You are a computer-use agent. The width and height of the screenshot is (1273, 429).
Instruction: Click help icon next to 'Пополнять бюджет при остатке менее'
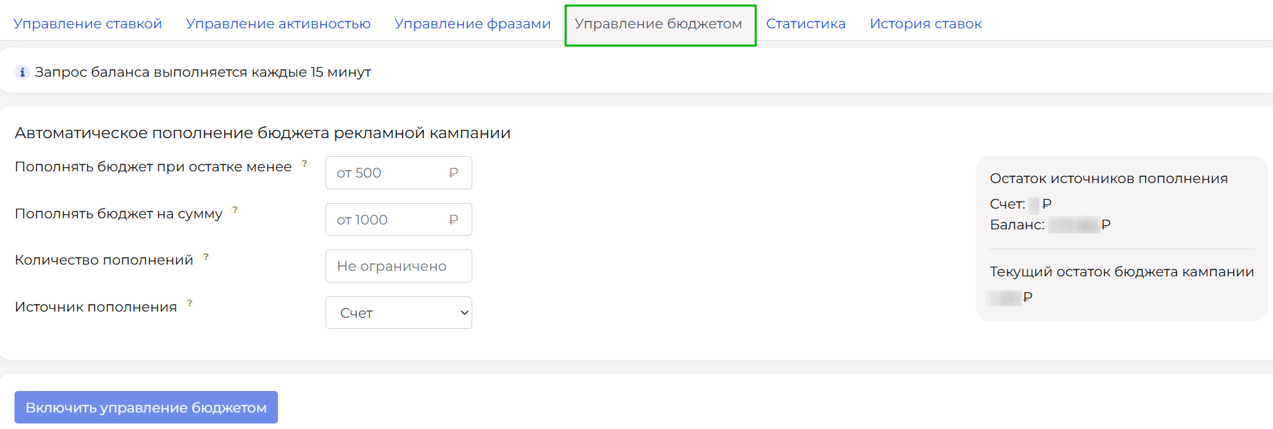[x=304, y=164]
